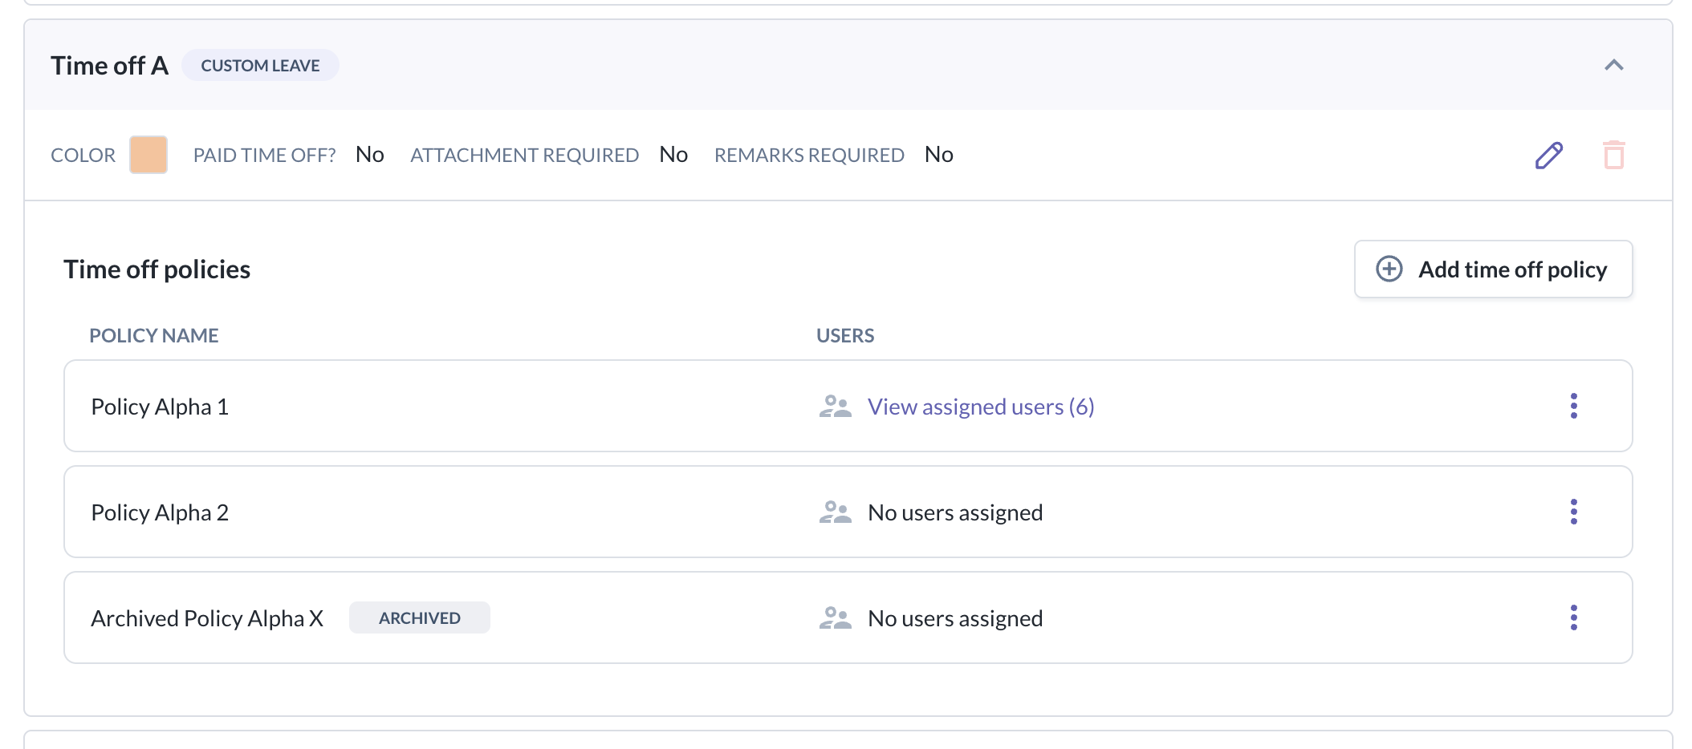Screen dimensions: 1692x749
Task: Open kebab menu for Archived Policy Alpha X
Action: (1573, 618)
